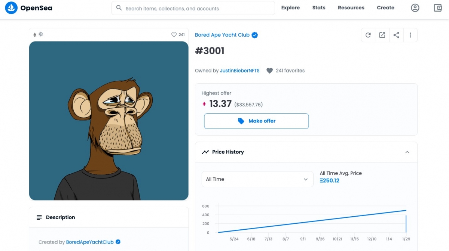Collapse the Price History section
The height and width of the screenshot is (251, 449).
(407, 152)
